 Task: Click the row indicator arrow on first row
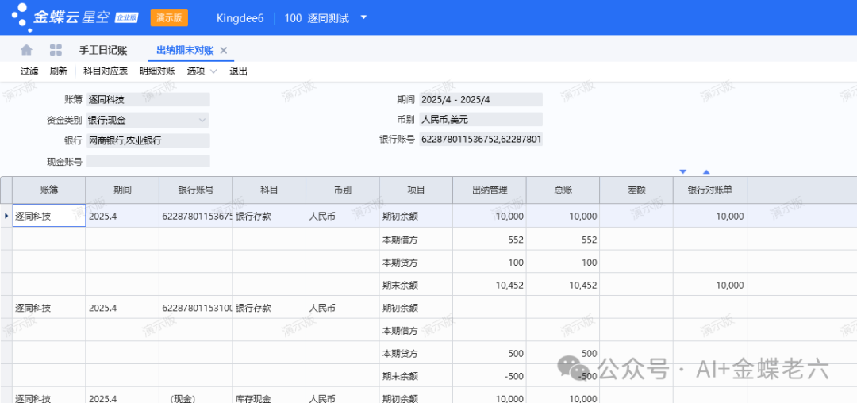pos(6,216)
